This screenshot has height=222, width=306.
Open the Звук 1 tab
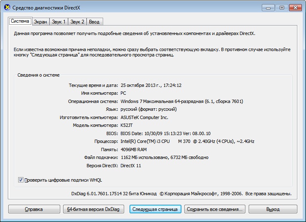[x=58, y=22]
